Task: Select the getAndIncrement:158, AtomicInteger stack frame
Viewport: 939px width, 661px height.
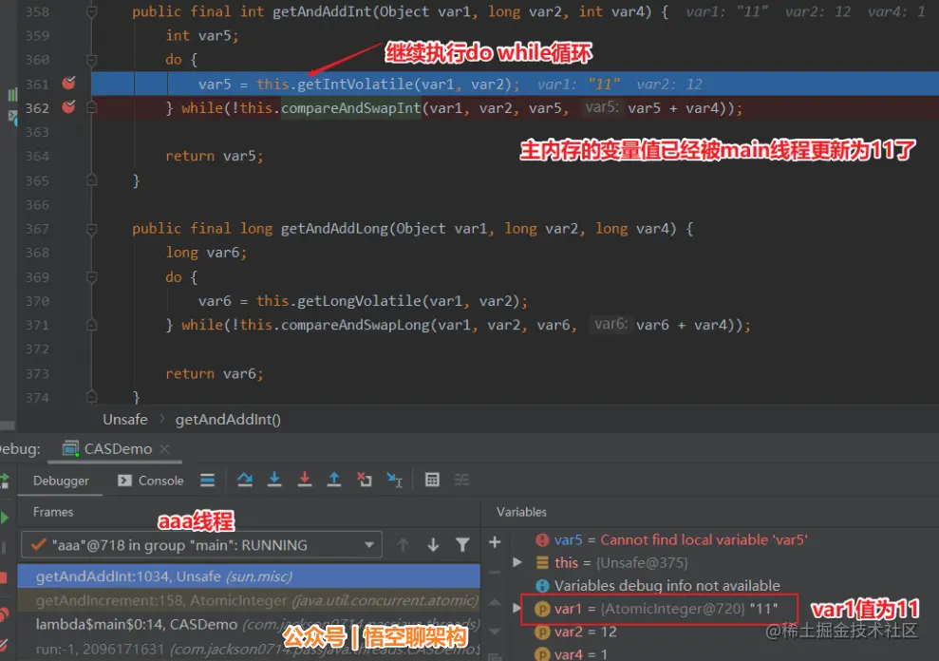Action: (249, 600)
